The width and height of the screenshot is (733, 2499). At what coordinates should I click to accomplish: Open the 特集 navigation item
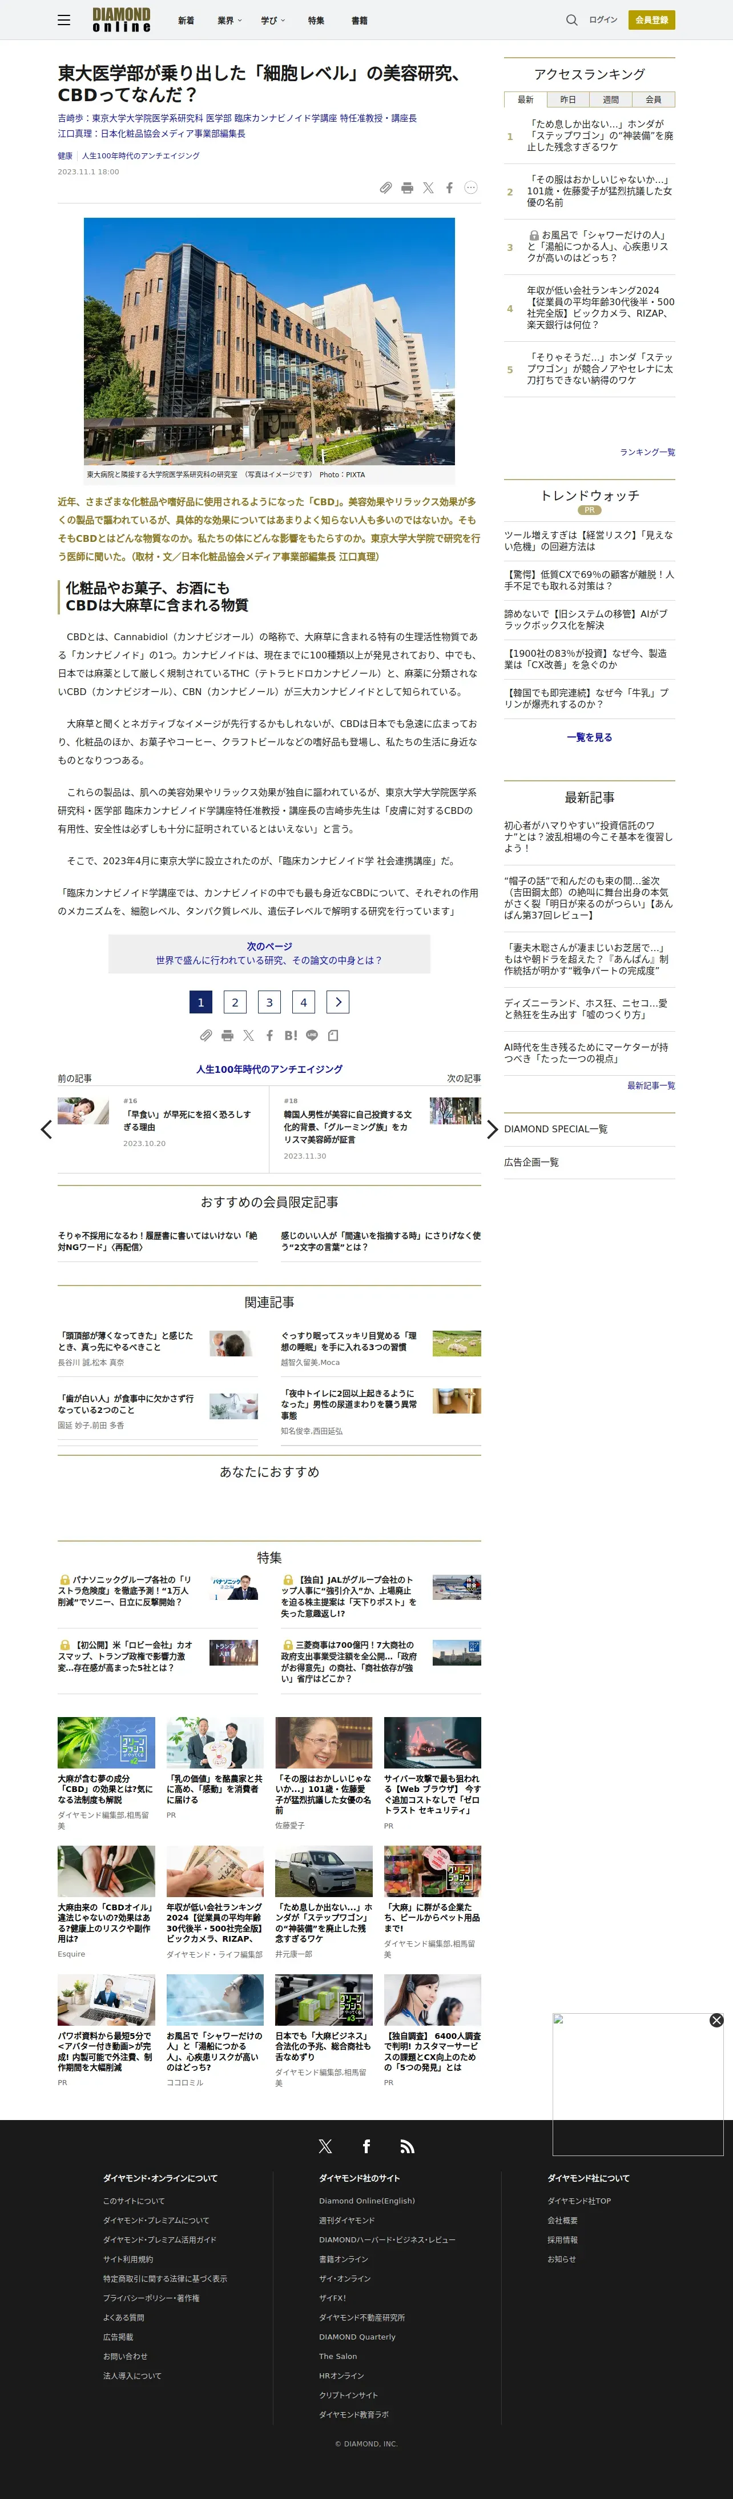pyautogui.click(x=316, y=21)
